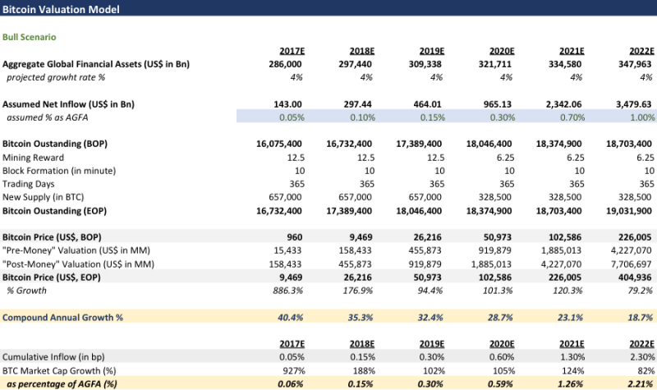Click the 94.4% growth value
This screenshot has height=390, width=657.
coord(430,291)
